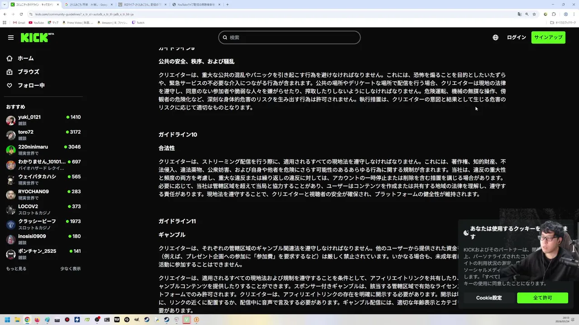Click the browser forward arrow

[13, 14]
